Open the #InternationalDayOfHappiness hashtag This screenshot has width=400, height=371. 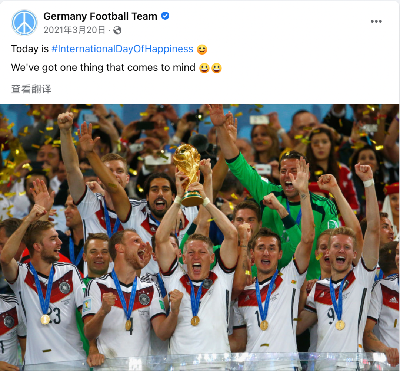click(x=122, y=49)
